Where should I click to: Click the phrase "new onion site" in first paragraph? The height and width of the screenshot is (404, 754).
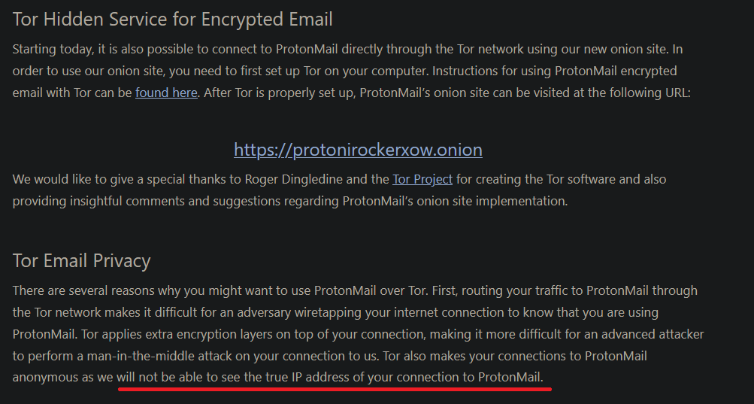point(625,49)
